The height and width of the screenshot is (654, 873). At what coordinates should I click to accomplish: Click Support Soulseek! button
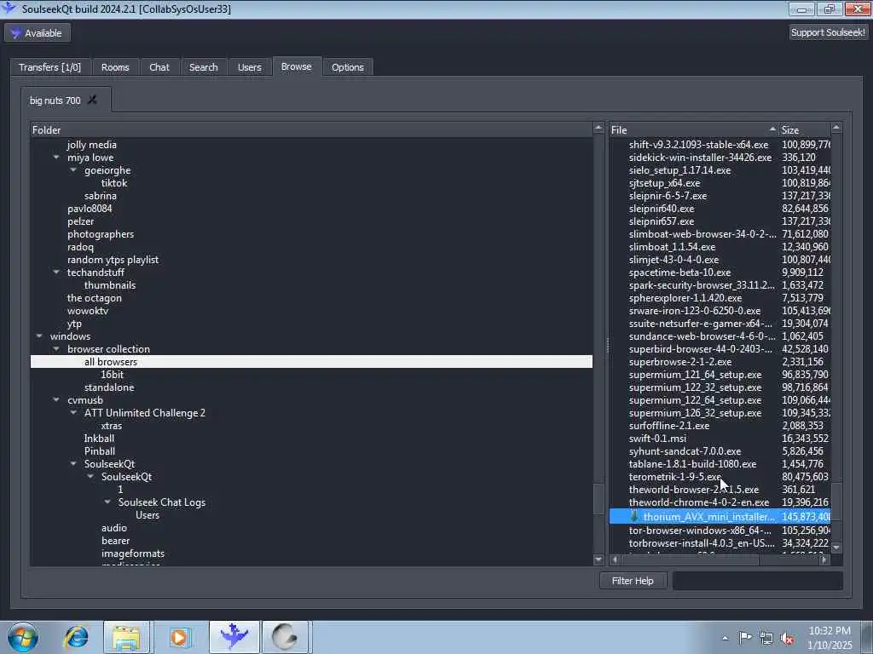pos(828,32)
